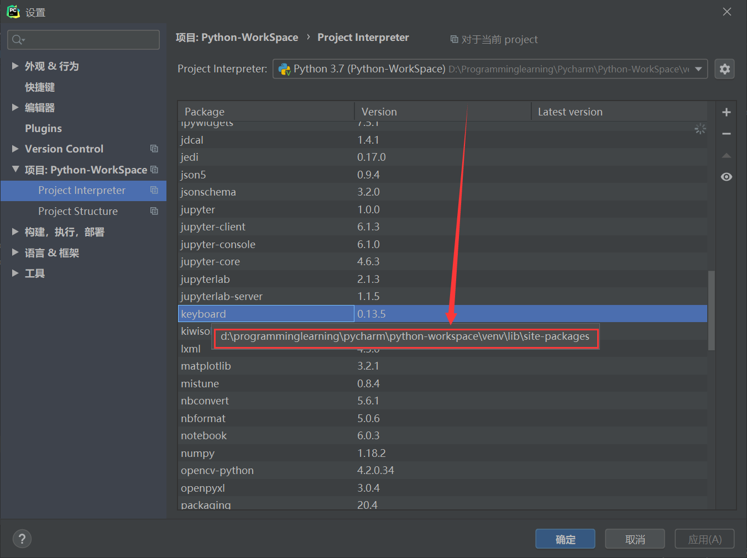Click the PyCharm logo in the title bar
Screen dimensions: 747x558
[x=13, y=12]
